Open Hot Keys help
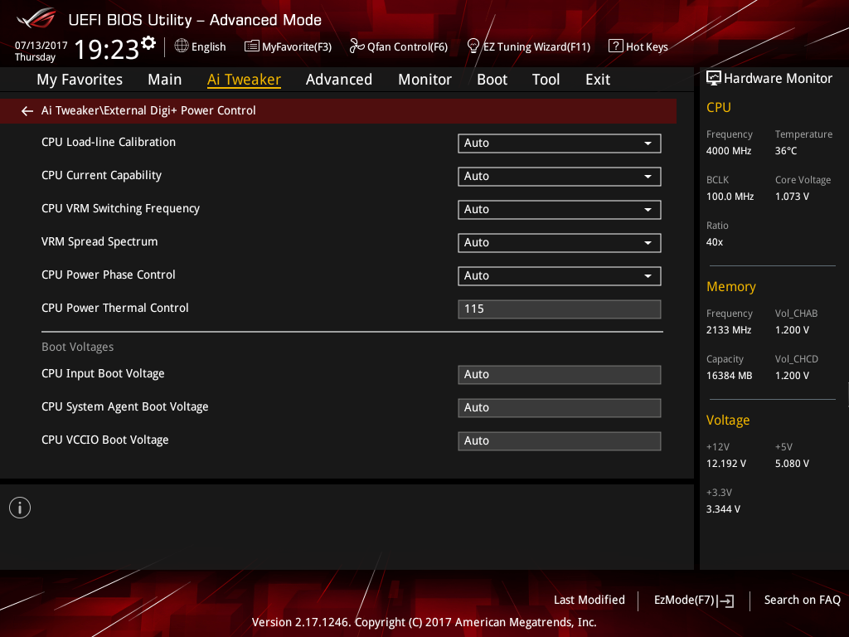The image size is (849, 637). pyautogui.click(x=647, y=47)
